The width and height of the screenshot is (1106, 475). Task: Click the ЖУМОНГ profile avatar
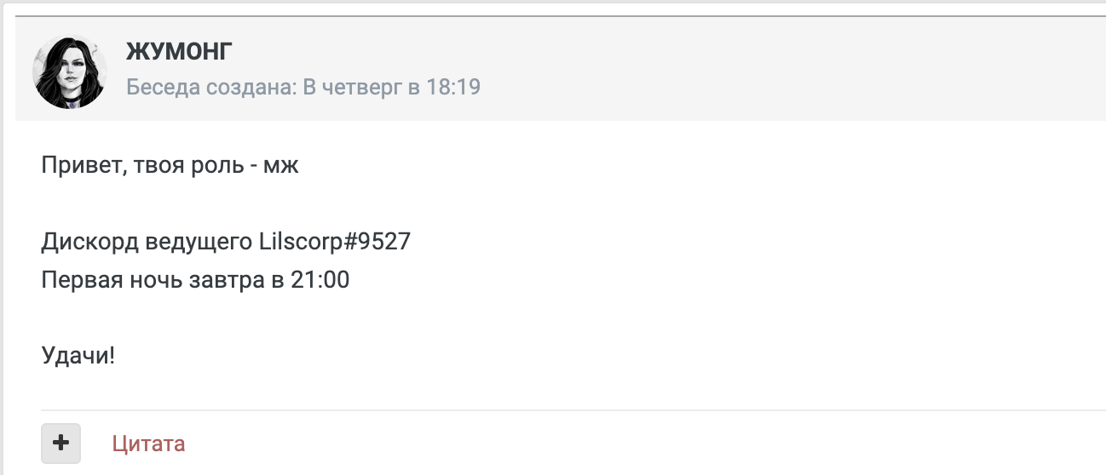(x=70, y=72)
